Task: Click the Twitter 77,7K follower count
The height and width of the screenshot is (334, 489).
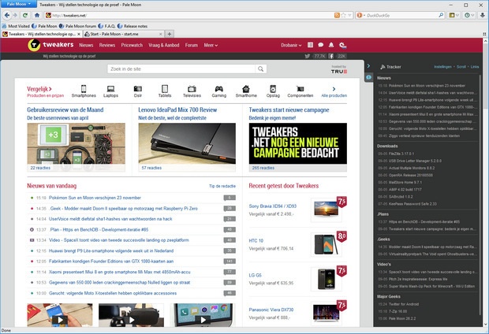Action: tap(319, 56)
